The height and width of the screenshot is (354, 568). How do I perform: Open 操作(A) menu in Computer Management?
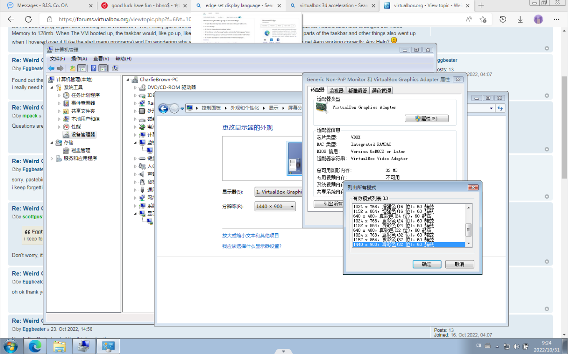pyautogui.click(x=79, y=59)
